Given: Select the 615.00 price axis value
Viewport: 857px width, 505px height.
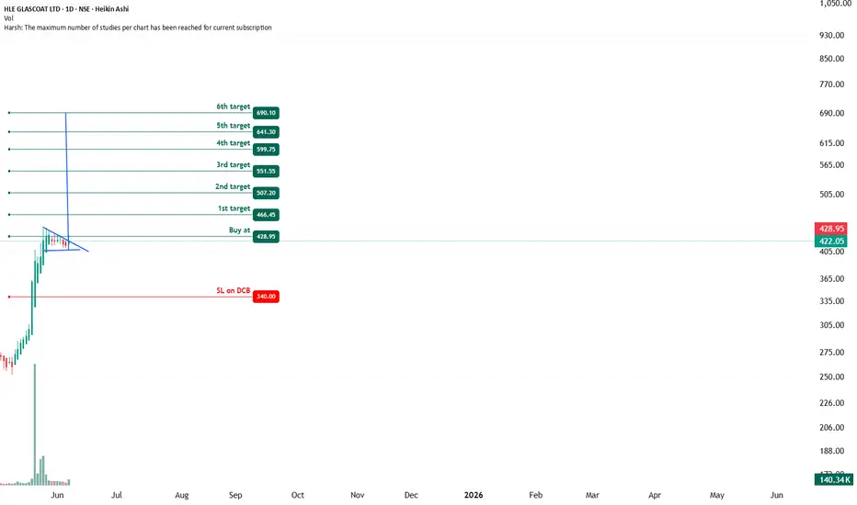Looking at the screenshot, I should 832,143.
